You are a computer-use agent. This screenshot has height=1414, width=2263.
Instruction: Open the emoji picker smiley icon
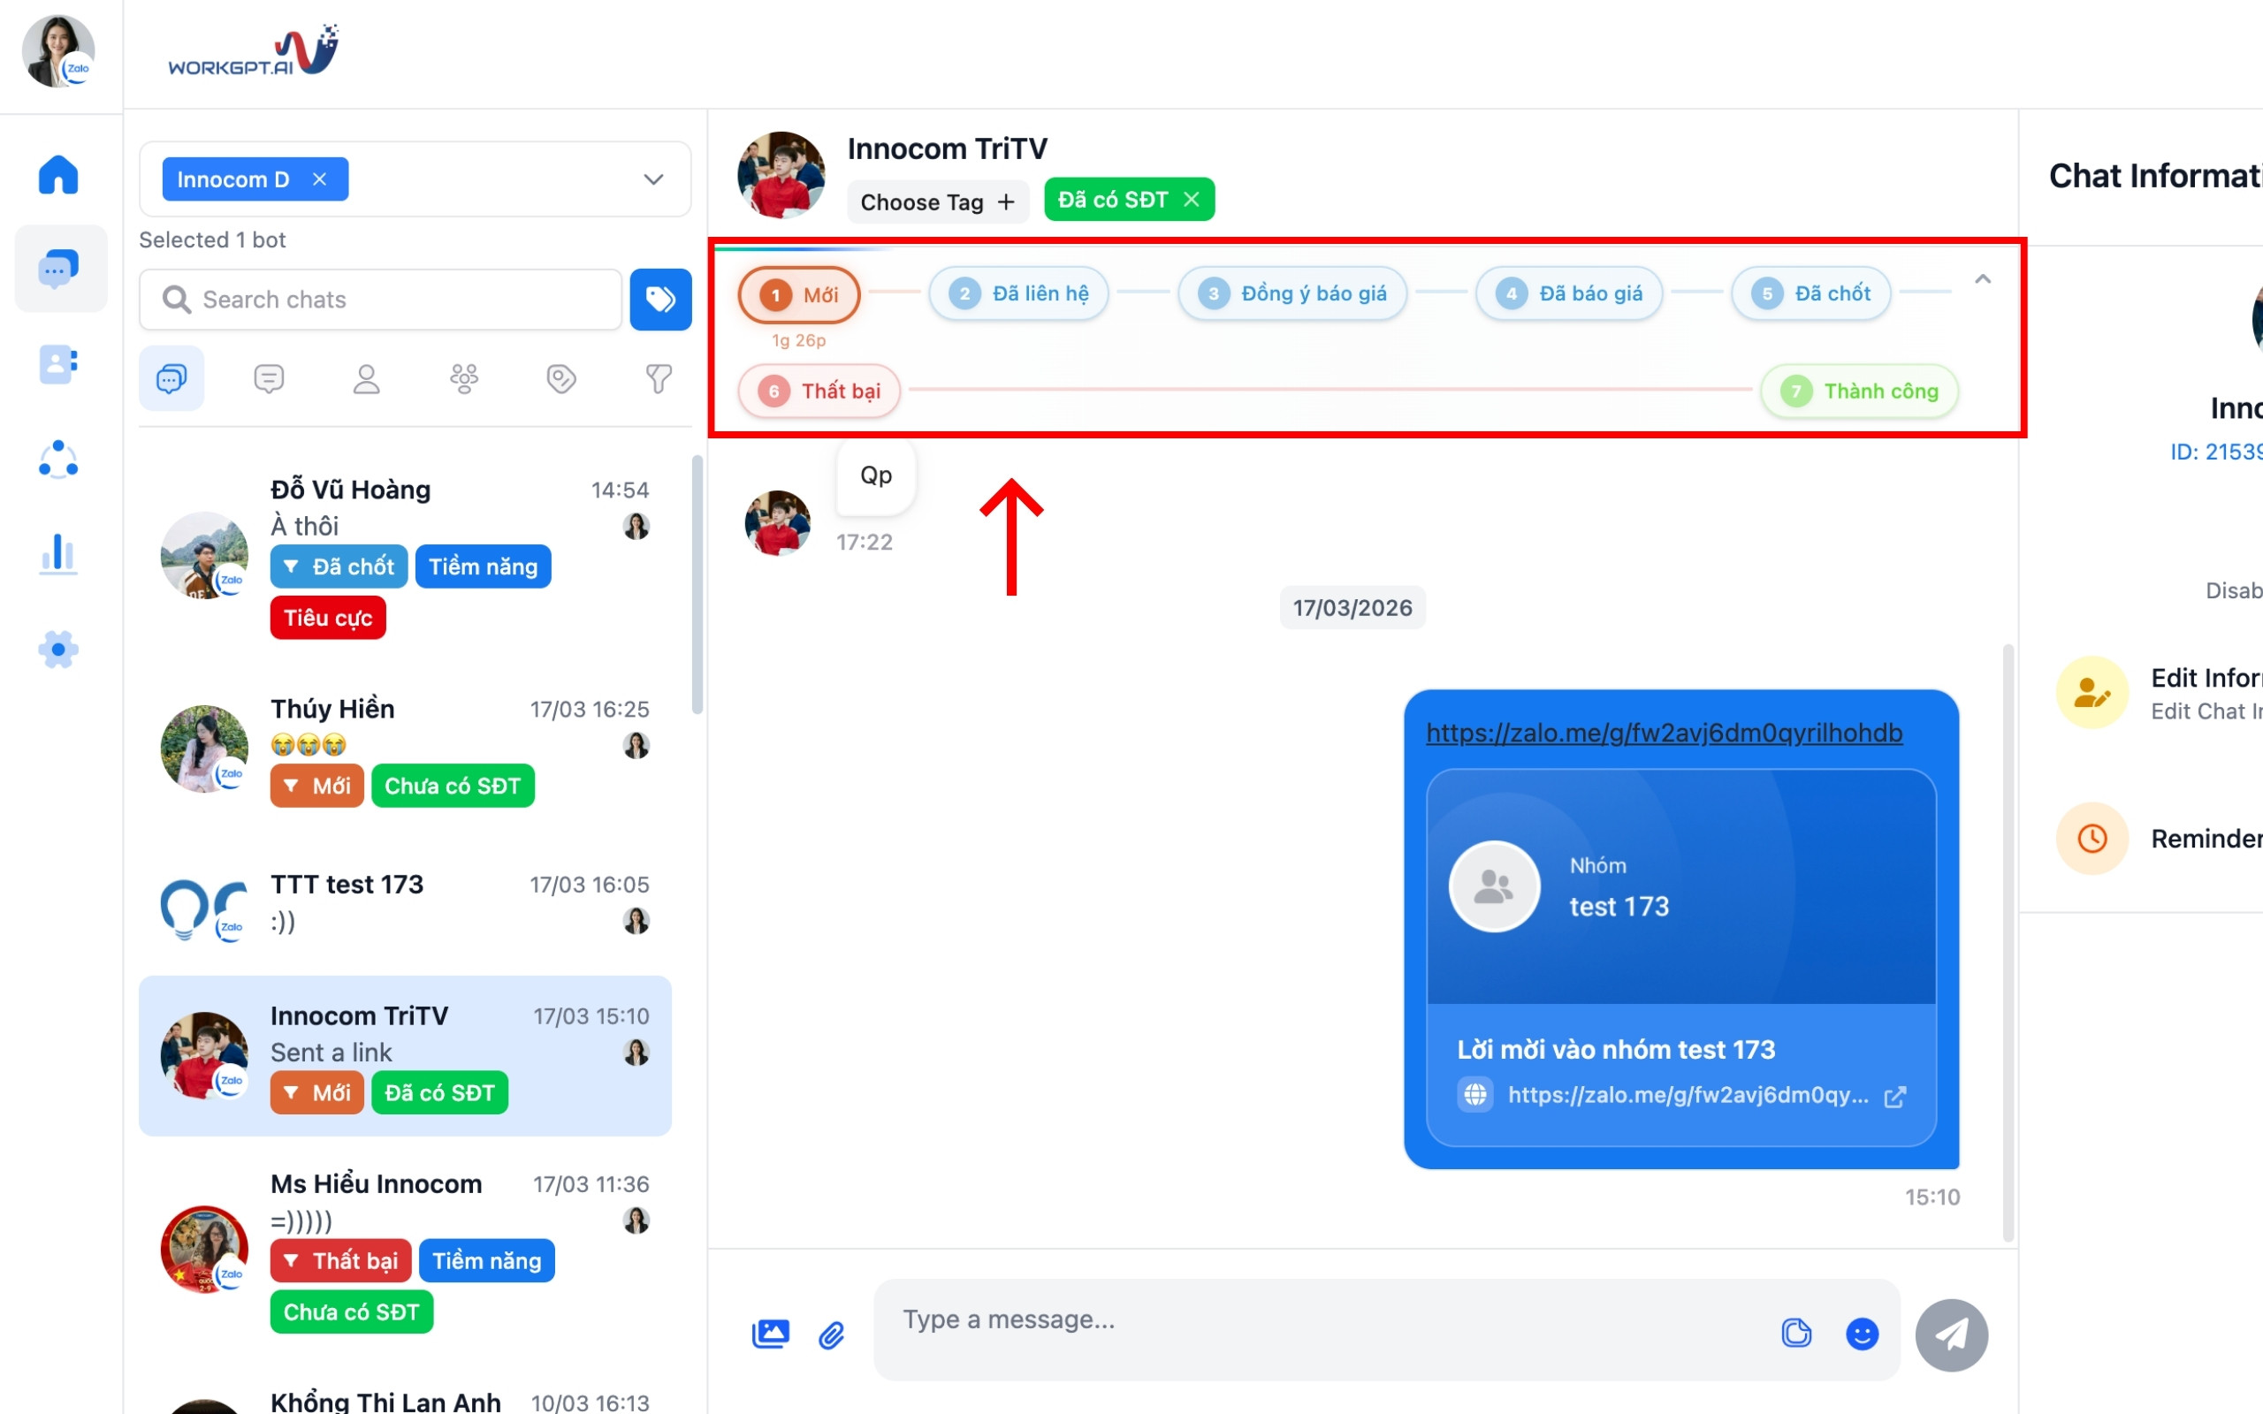1861,1334
